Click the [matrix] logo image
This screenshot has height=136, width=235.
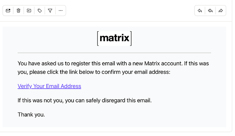point(114,38)
